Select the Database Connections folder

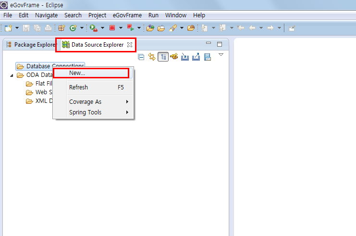pos(50,66)
